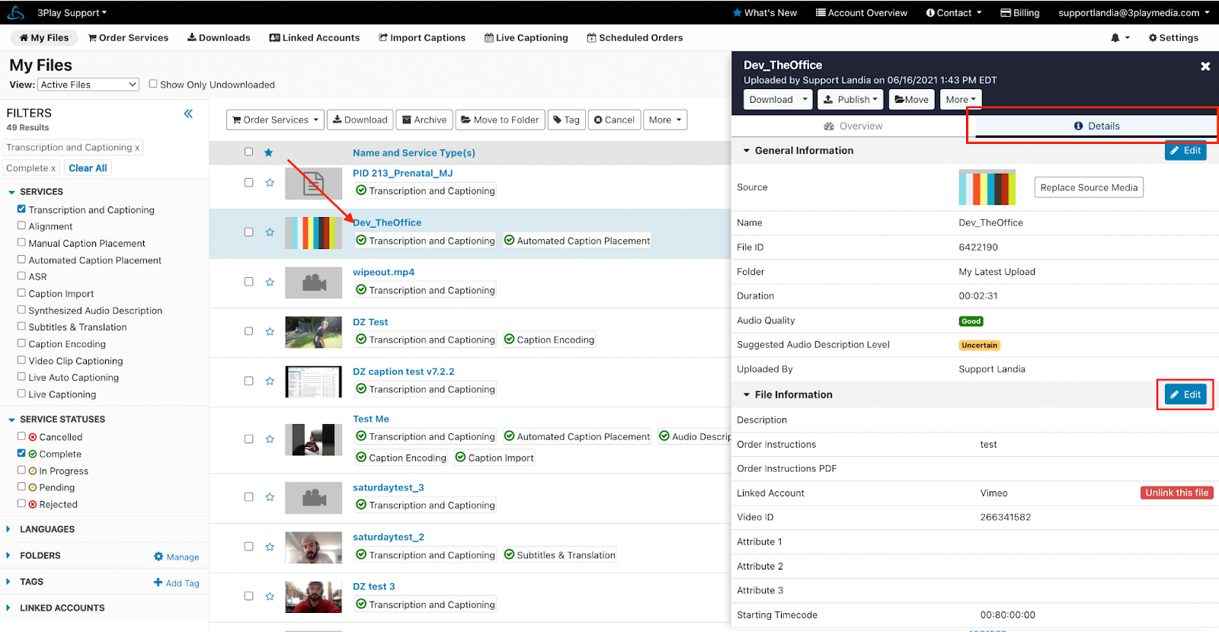Open the DZ Test video thumbnail

coord(313,332)
